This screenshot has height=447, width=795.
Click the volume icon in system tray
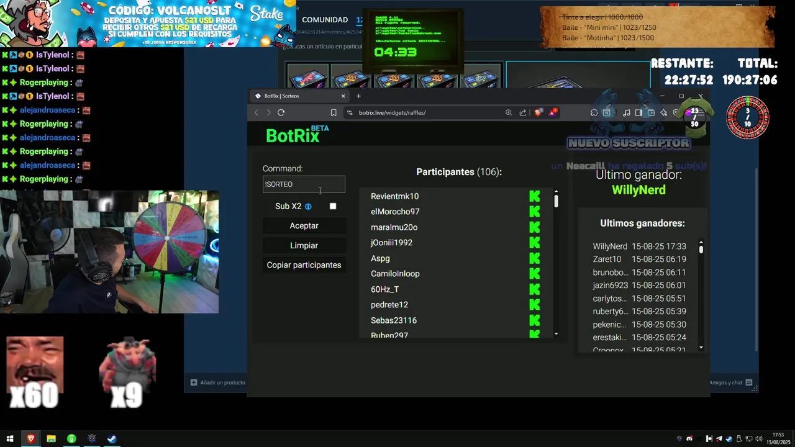point(759,439)
